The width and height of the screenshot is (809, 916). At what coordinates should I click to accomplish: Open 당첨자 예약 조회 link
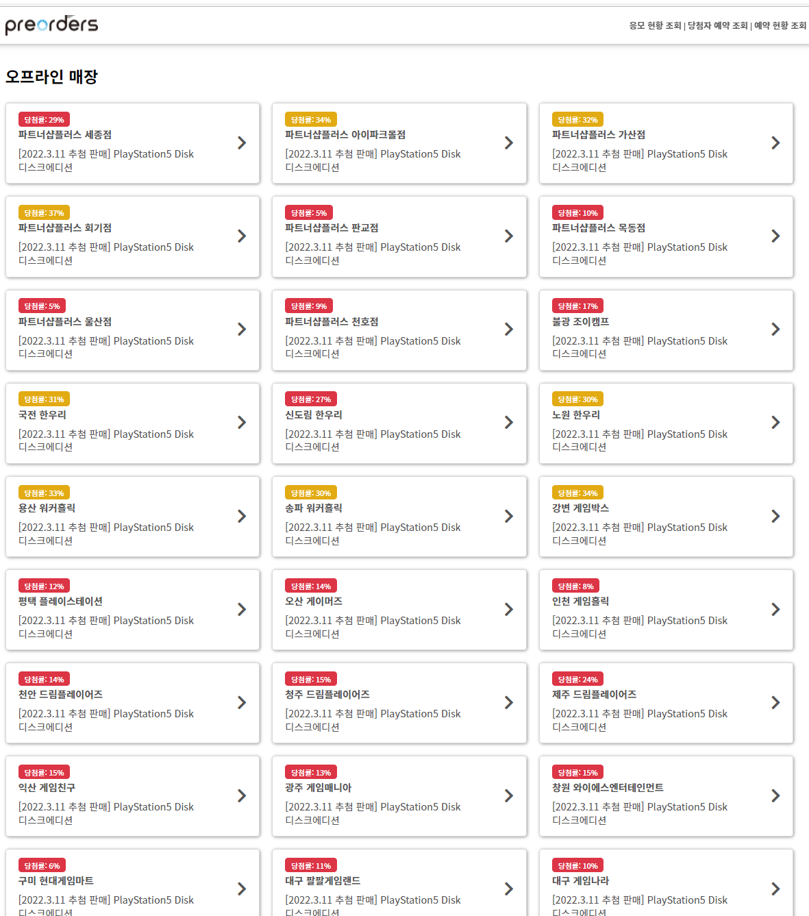click(717, 25)
